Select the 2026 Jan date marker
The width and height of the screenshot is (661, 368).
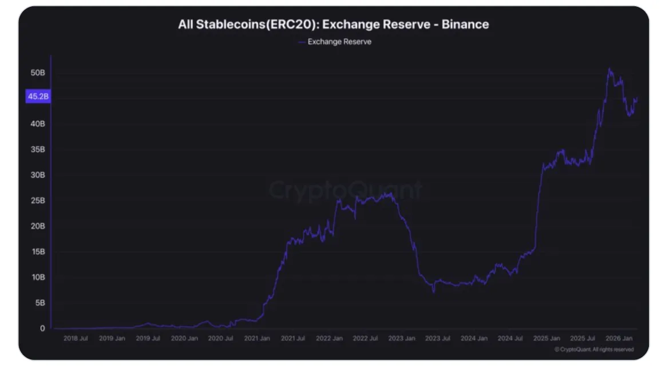(x=618, y=338)
